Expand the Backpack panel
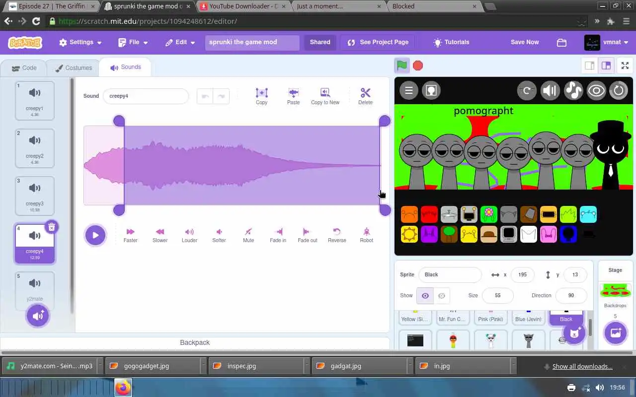Image resolution: width=636 pixels, height=397 pixels. 195,343
